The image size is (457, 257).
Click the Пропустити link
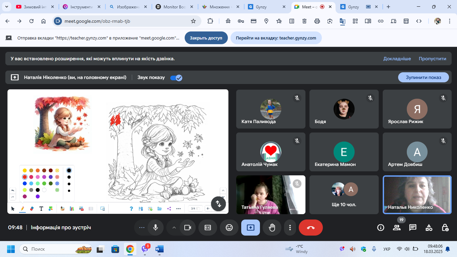433,59
